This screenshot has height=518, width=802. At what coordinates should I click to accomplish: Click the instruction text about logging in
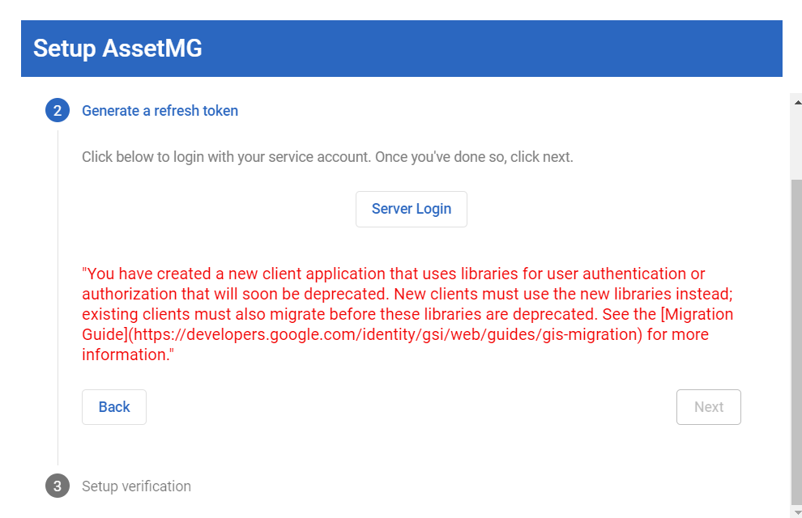[327, 156]
